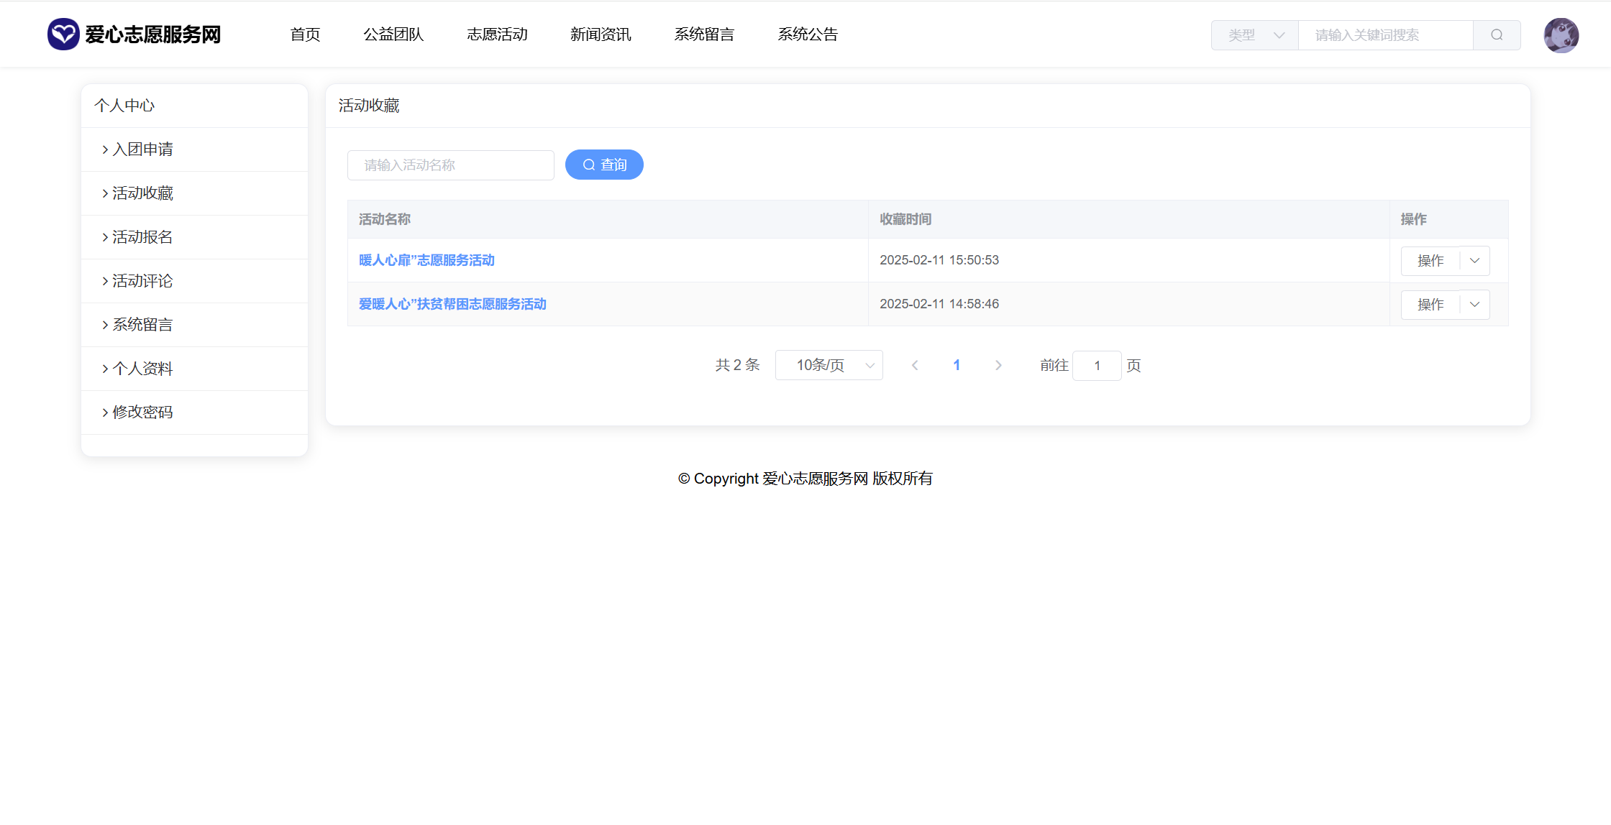Open the 系统公告 nav menu
The image size is (1611, 825).
pos(808,34)
